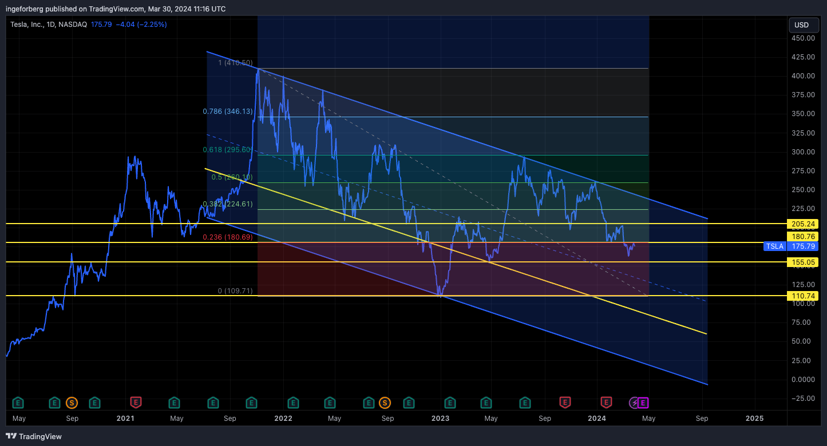This screenshot has height=446, width=827.
Task: Open the red earnings marker just after 2024
Action: pyautogui.click(x=606, y=403)
